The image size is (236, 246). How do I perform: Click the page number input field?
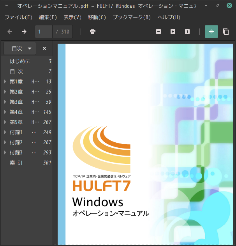click(44, 32)
